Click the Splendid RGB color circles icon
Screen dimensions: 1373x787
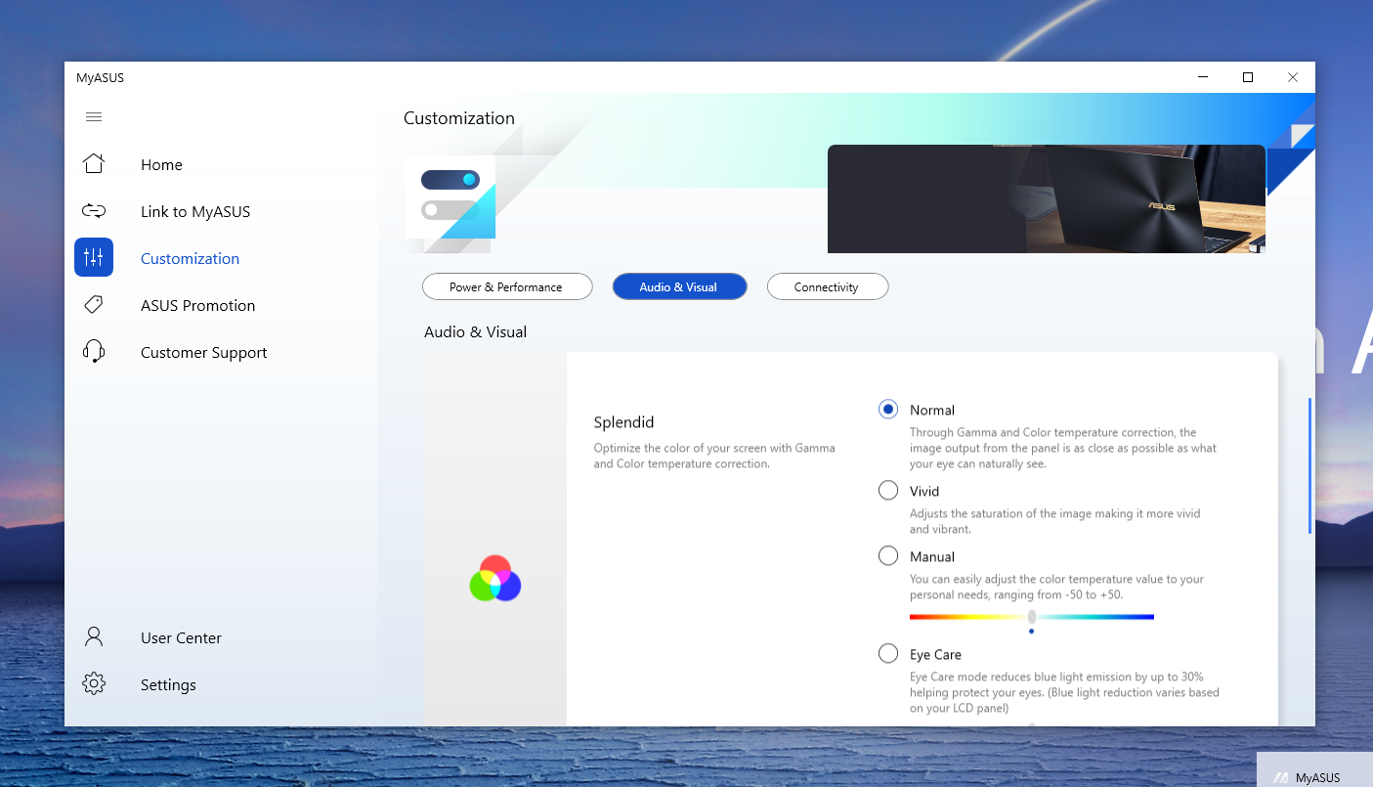pyautogui.click(x=495, y=579)
